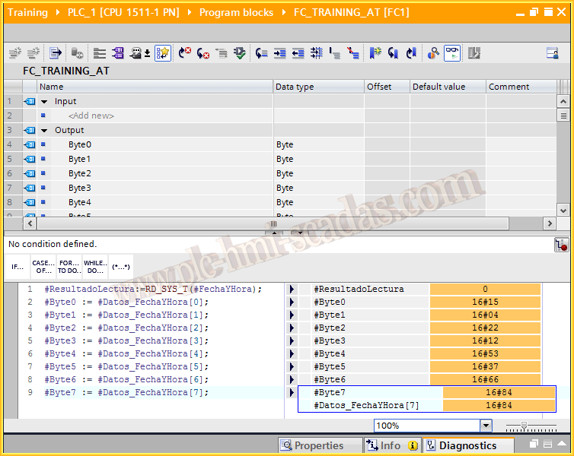Insert a CASE...OF statement template
This screenshot has width=574, height=456.
tap(43, 268)
